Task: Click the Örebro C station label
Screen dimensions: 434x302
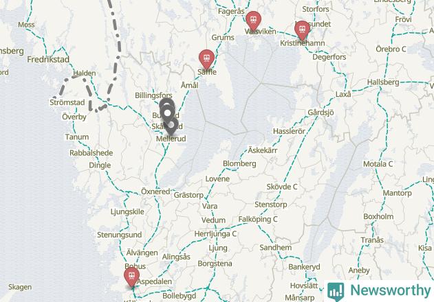Action: [x=391, y=49]
